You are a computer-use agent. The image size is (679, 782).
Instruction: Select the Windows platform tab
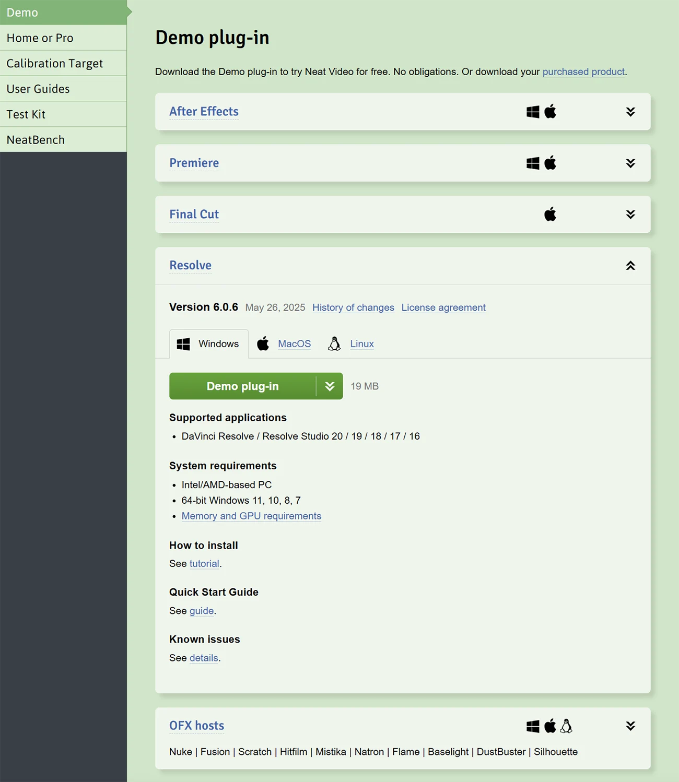[x=209, y=344]
